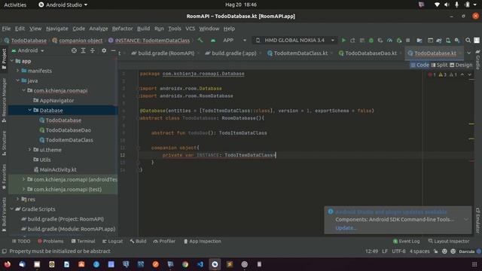Image resolution: width=482 pixels, height=271 pixels.
Task: Toggle the Structure sidebar tab
Action: tap(4, 143)
